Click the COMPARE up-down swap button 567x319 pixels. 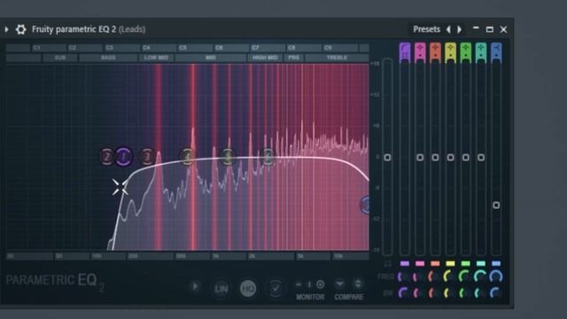click(358, 284)
